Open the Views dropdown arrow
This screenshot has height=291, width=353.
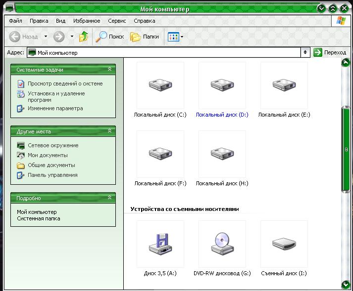182,37
